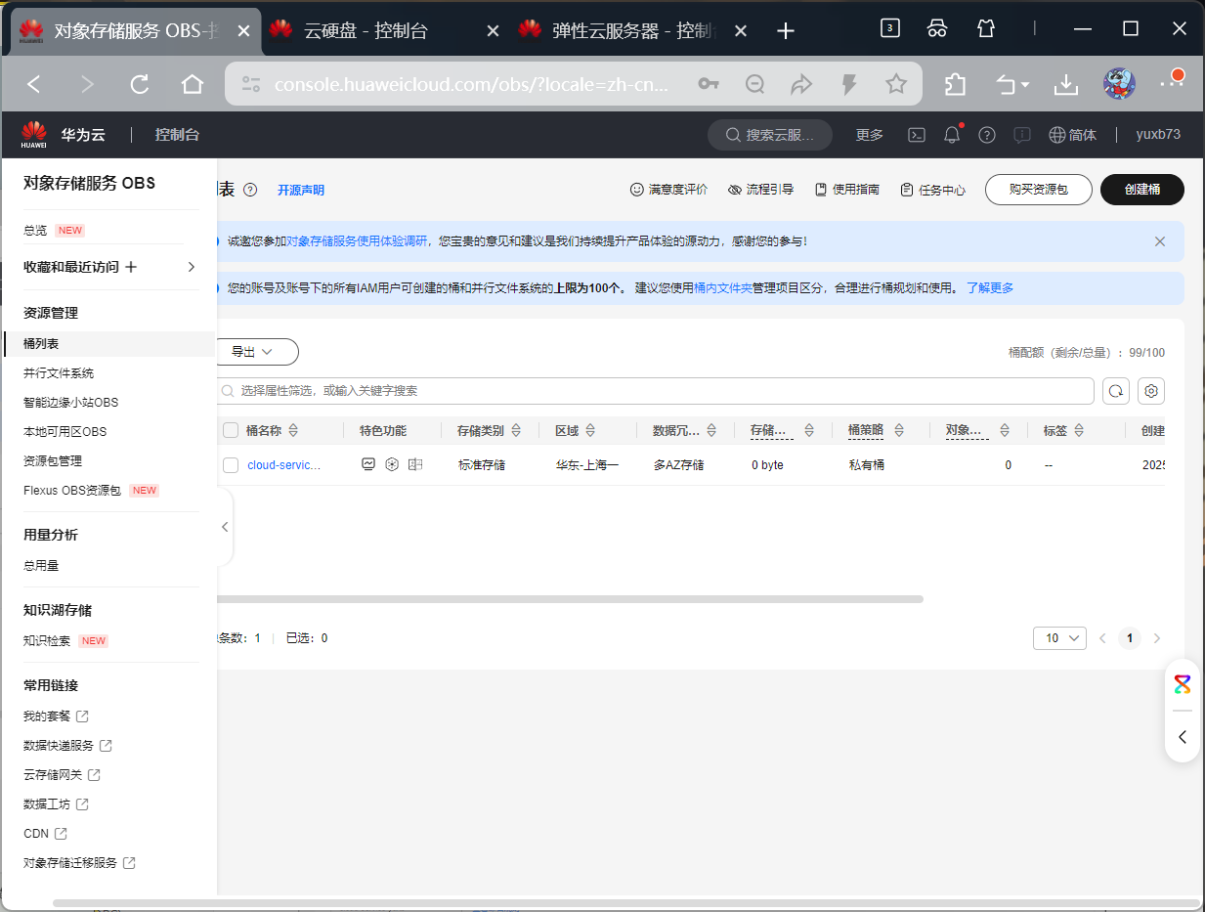
Task: Tick the checkbox for the cloud-servic bucket
Action: pos(231,465)
